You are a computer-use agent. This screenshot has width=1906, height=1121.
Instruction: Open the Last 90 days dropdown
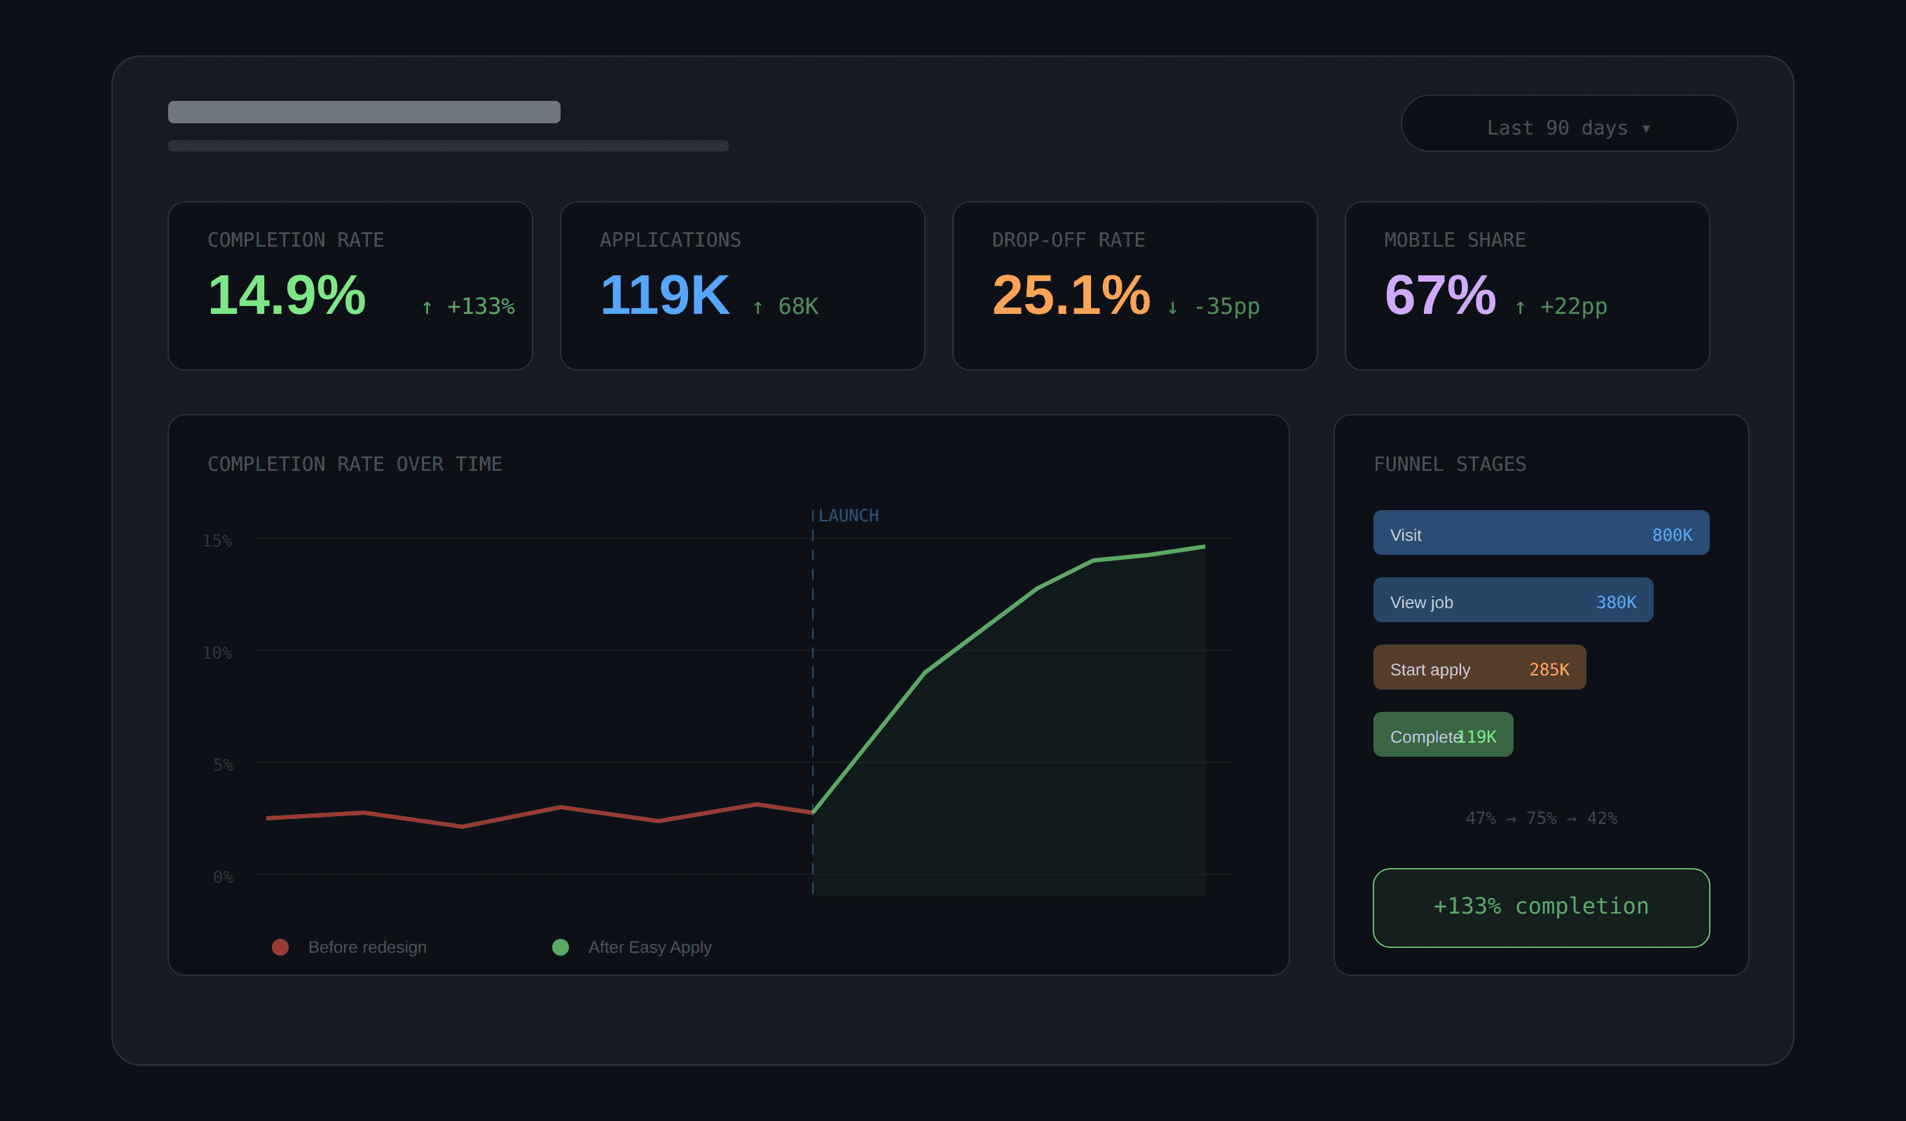(1568, 123)
